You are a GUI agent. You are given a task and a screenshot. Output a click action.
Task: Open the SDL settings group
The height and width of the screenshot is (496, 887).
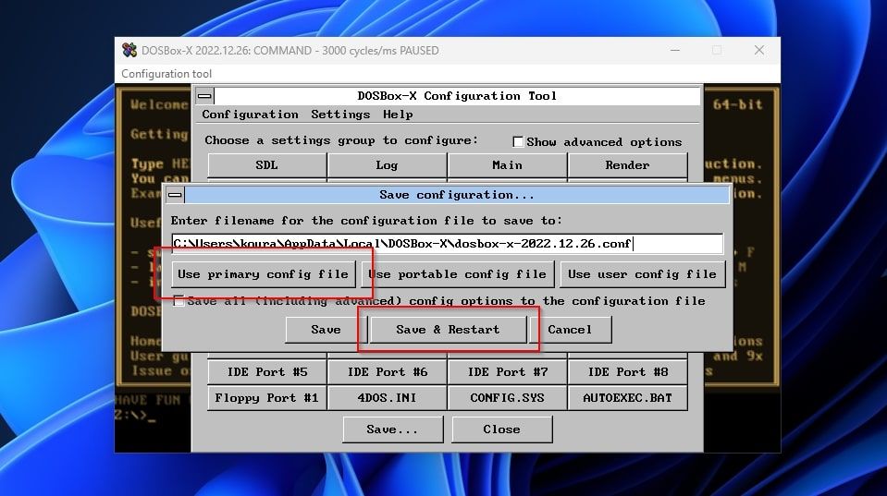click(x=267, y=165)
